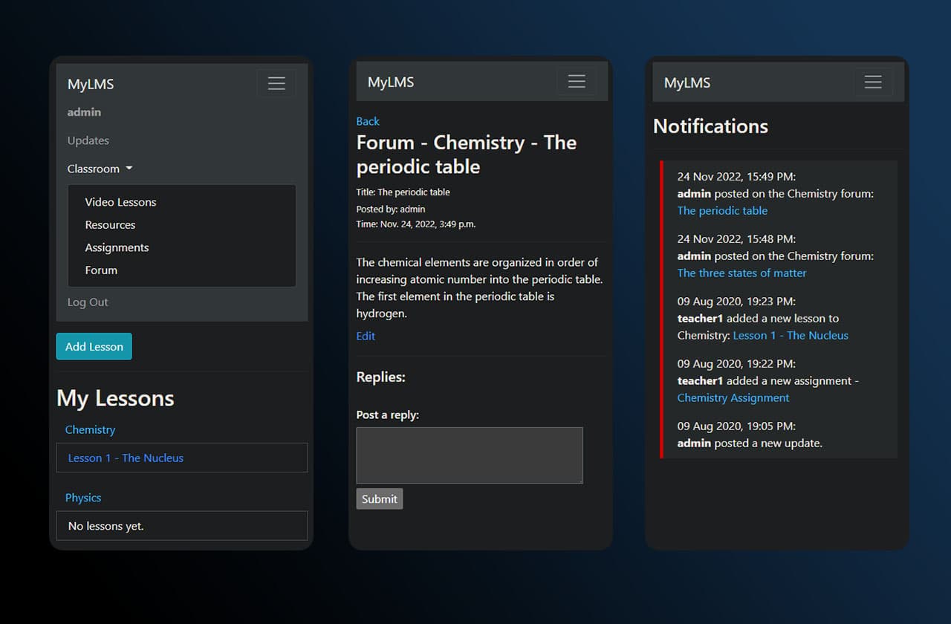Collapse the Classroom dropdown

[x=100, y=169]
